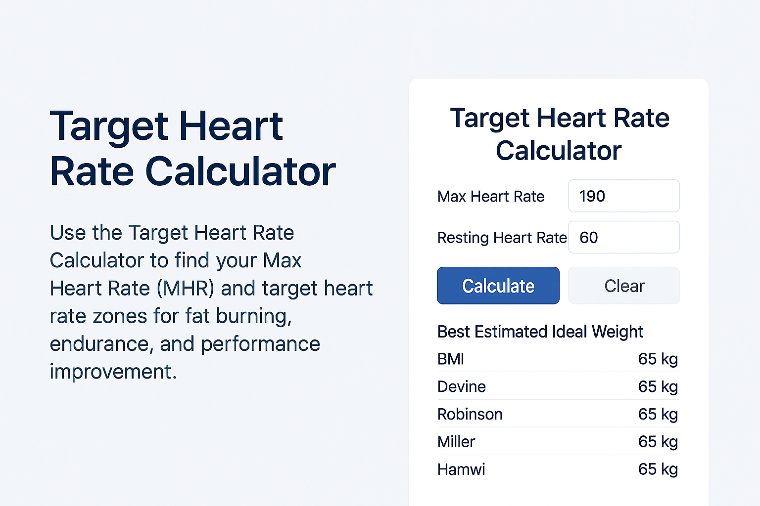Select the 60 value to edit it

coord(589,237)
